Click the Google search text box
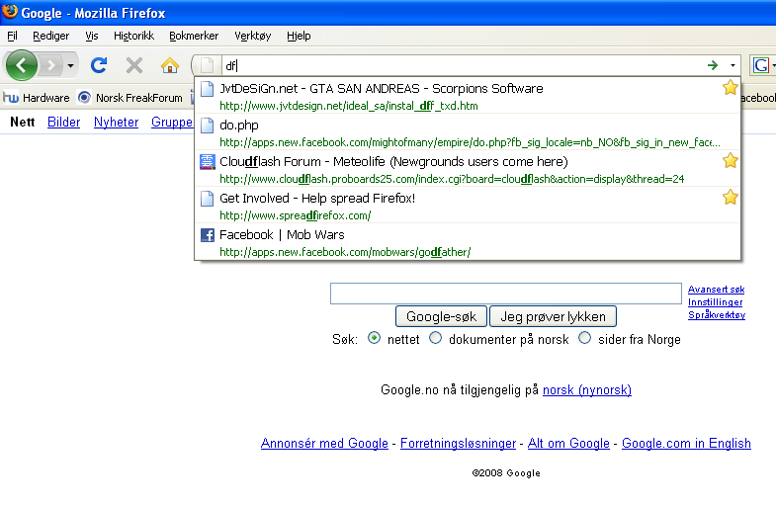776x506 pixels. click(506, 294)
